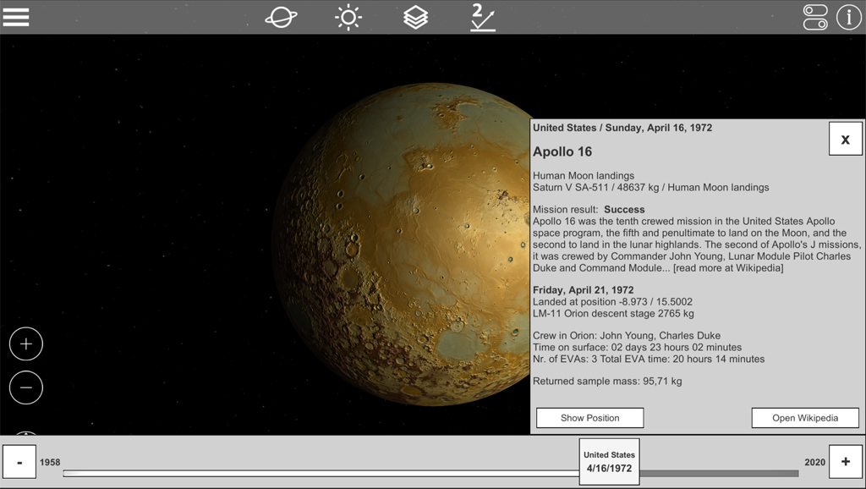The width and height of the screenshot is (866, 489).
Task: Click the 1958 timeline start year label
Action: [x=50, y=463]
